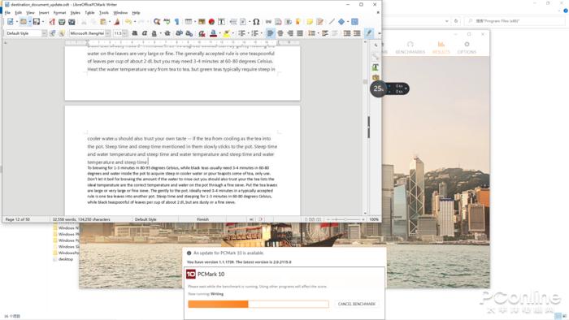
Task: Click the Insert Hyperlink icon
Action: coord(268,22)
